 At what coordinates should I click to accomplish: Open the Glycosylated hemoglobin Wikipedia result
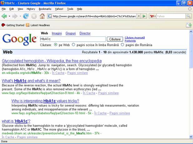click(52, 61)
